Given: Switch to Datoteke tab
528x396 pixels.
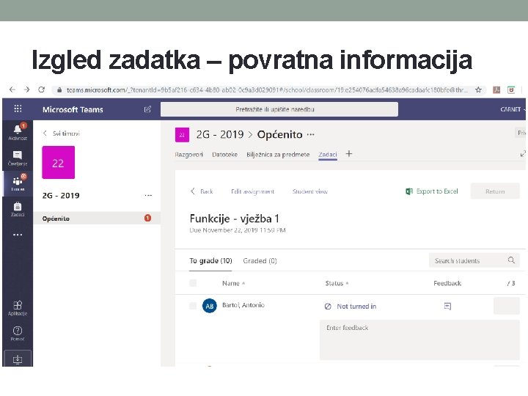Looking at the screenshot, I should 224,155.
